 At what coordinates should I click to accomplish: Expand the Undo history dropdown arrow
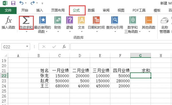(26, 3)
